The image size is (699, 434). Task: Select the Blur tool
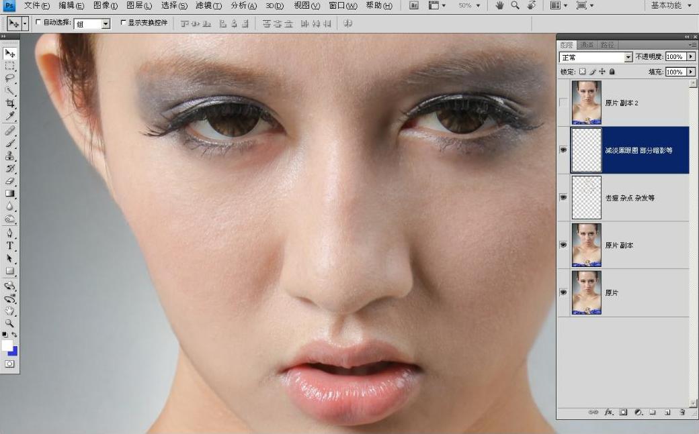pyautogui.click(x=9, y=207)
